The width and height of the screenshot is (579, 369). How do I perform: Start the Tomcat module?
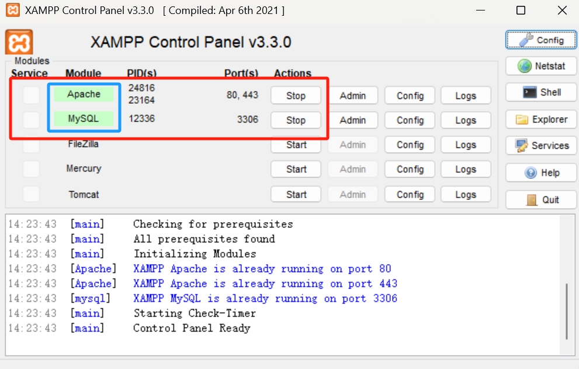pyautogui.click(x=296, y=194)
